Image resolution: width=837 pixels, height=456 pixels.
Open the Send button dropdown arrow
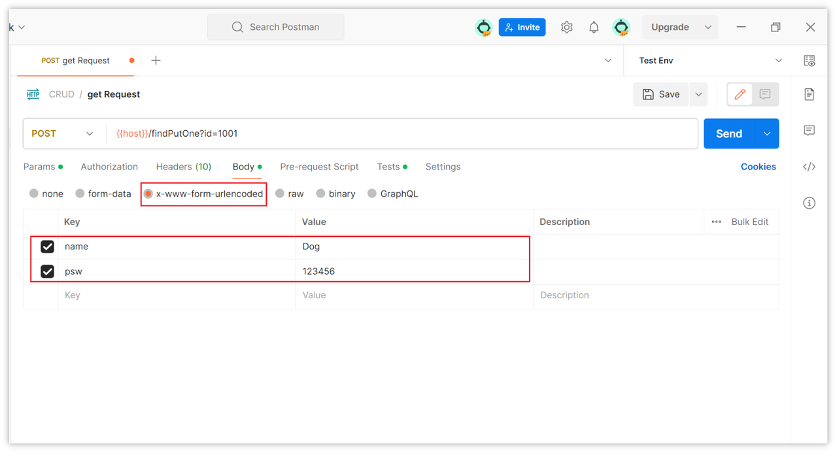pyautogui.click(x=767, y=133)
